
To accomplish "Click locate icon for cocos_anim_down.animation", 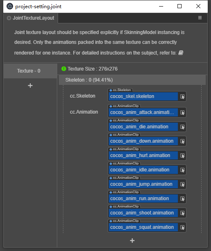I will coord(182,141).
